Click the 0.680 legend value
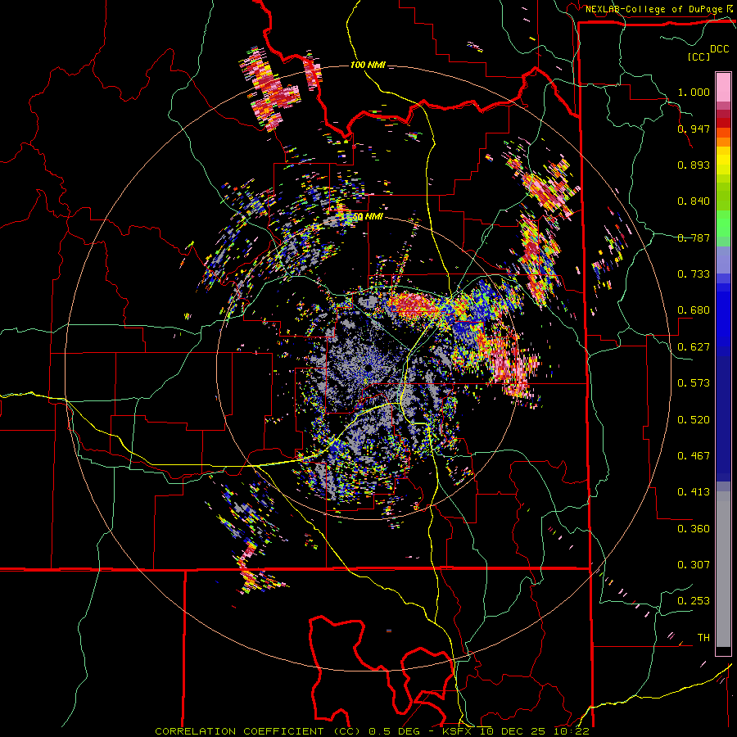Screen dimensions: 737x737 (694, 310)
